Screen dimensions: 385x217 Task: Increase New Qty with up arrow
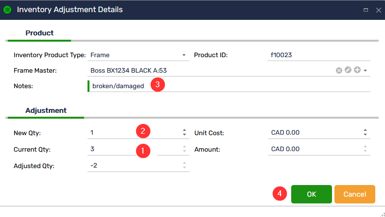(184, 130)
